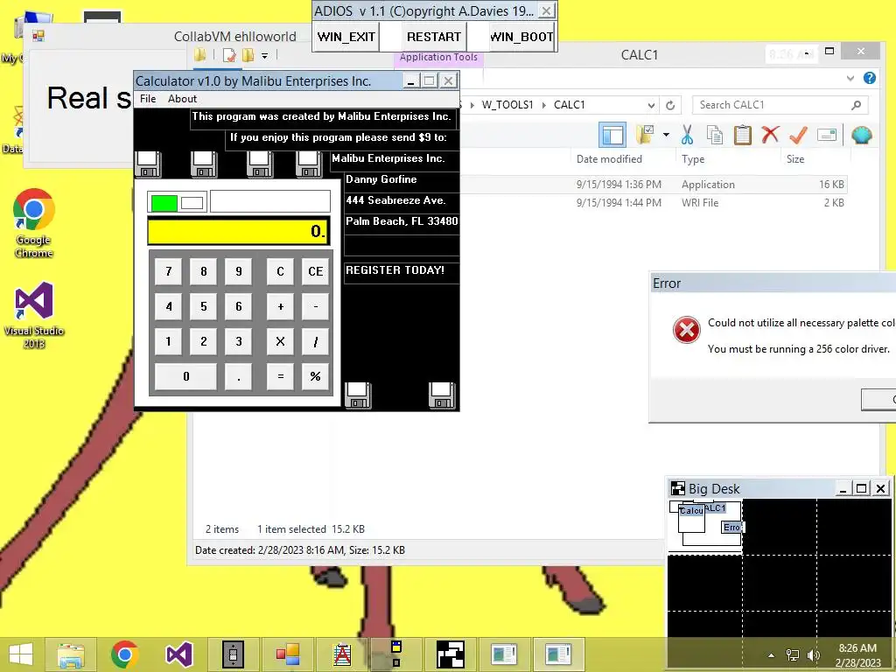Open the blue Help icon in CALC1 window

pos(870,78)
